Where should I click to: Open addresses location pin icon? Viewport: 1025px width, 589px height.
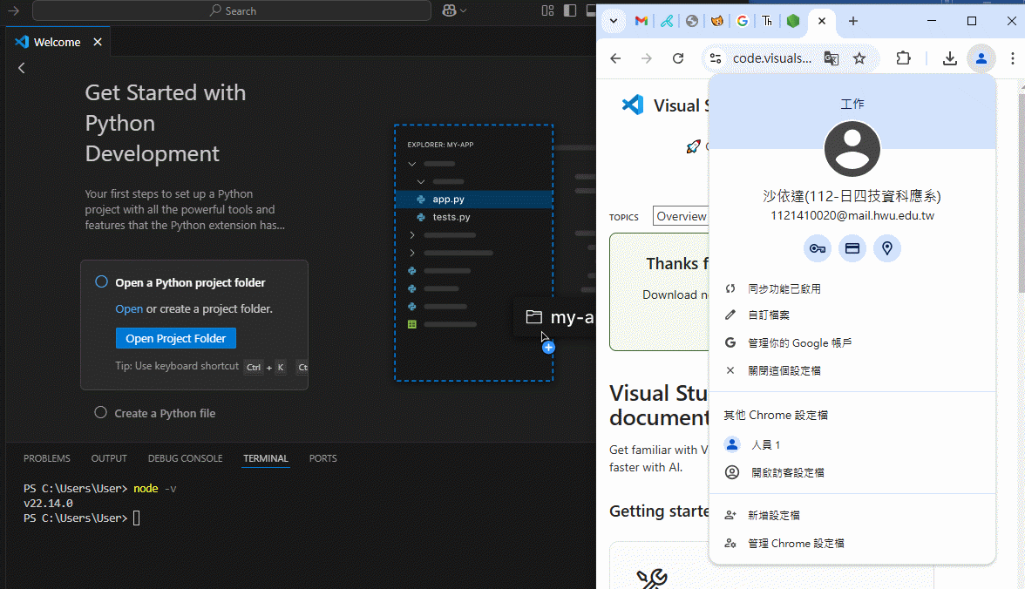887,248
